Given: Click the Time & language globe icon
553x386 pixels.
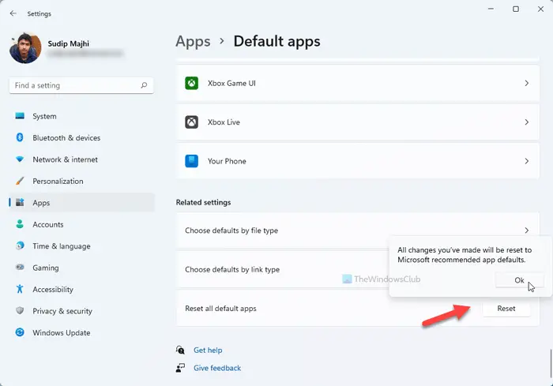Looking at the screenshot, I should point(20,245).
